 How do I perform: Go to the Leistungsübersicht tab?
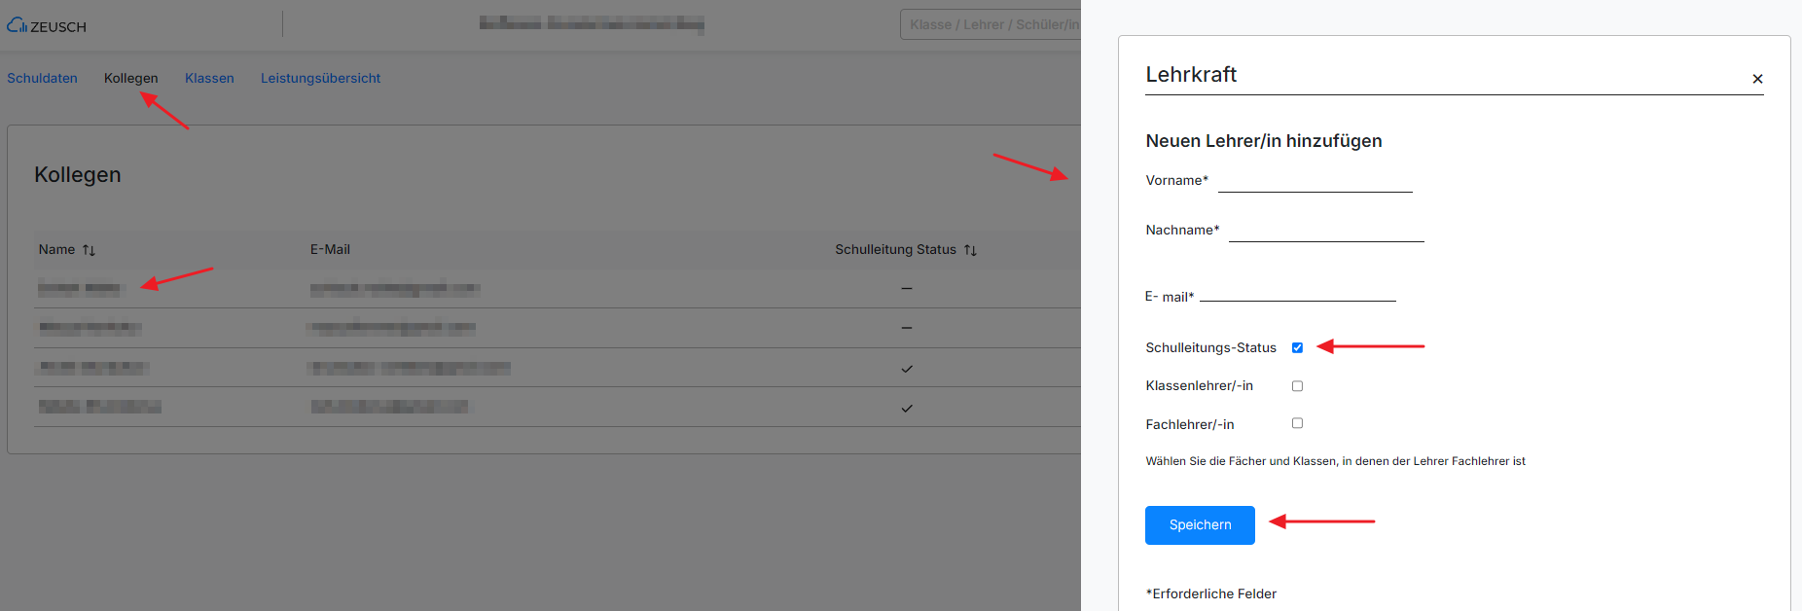pyautogui.click(x=320, y=78)
